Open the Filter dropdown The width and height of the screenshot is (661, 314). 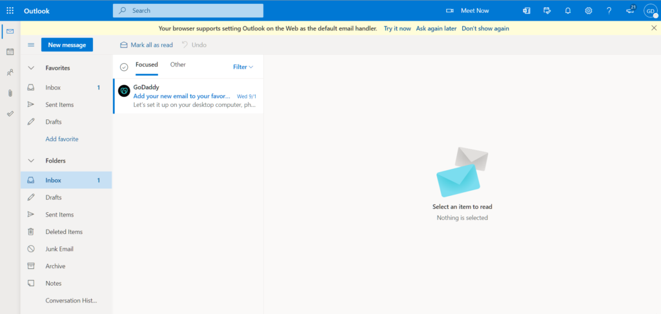pos(243,67)
